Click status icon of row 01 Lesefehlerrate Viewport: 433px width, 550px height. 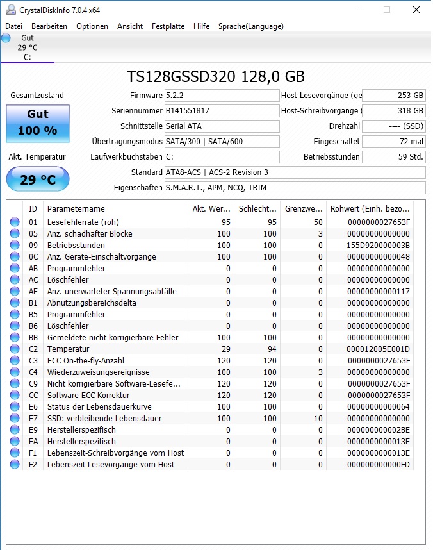coord(15,222)
